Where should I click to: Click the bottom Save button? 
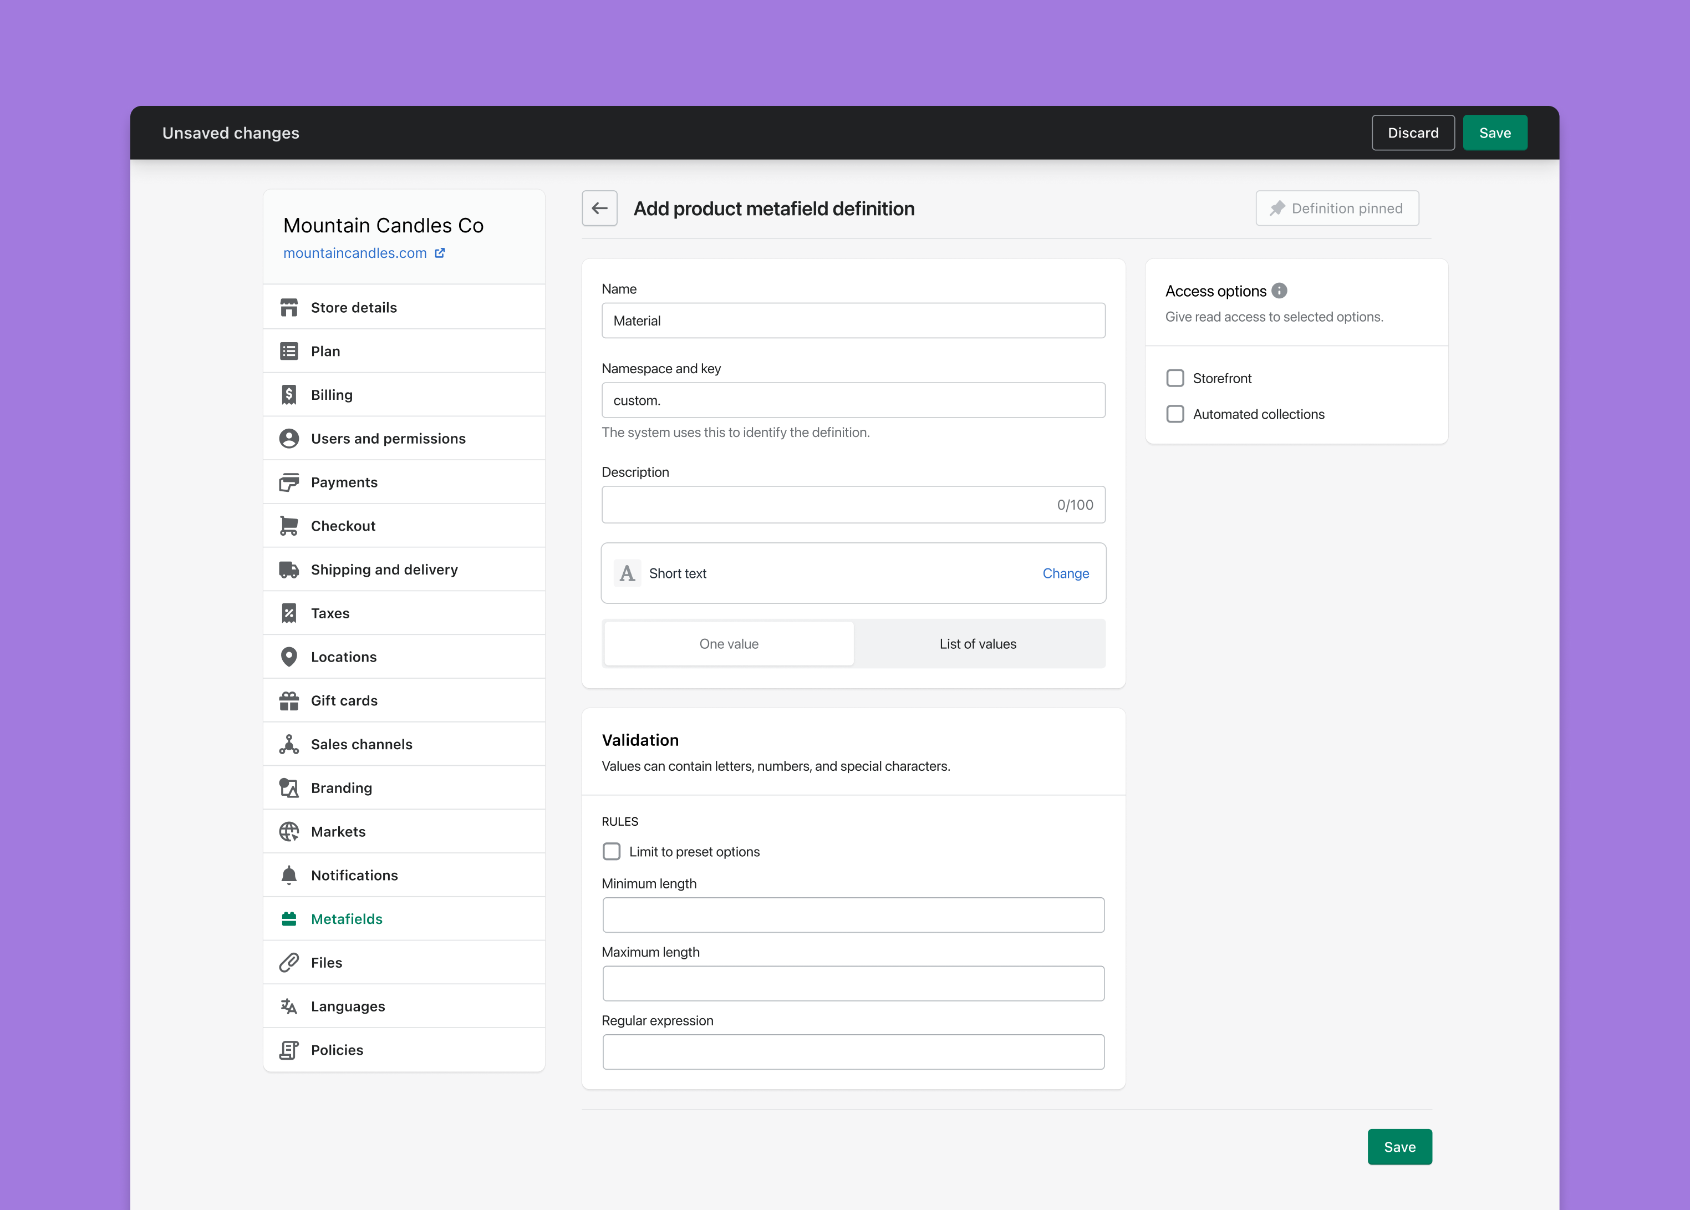[1399, 1147]
